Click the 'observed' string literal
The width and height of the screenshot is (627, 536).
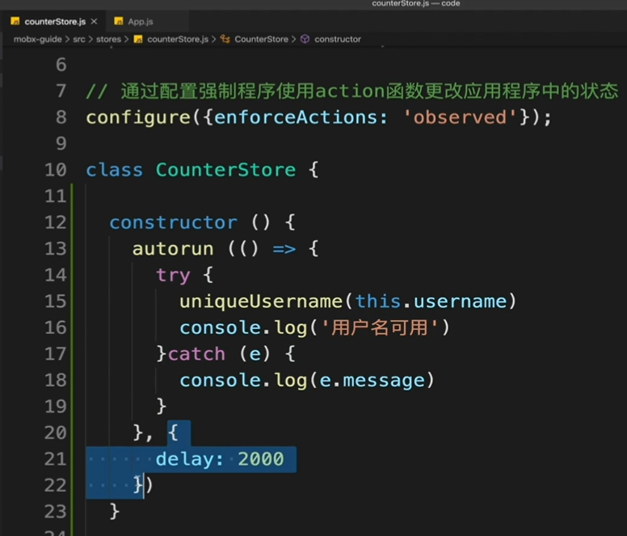[x=460, y=117]
